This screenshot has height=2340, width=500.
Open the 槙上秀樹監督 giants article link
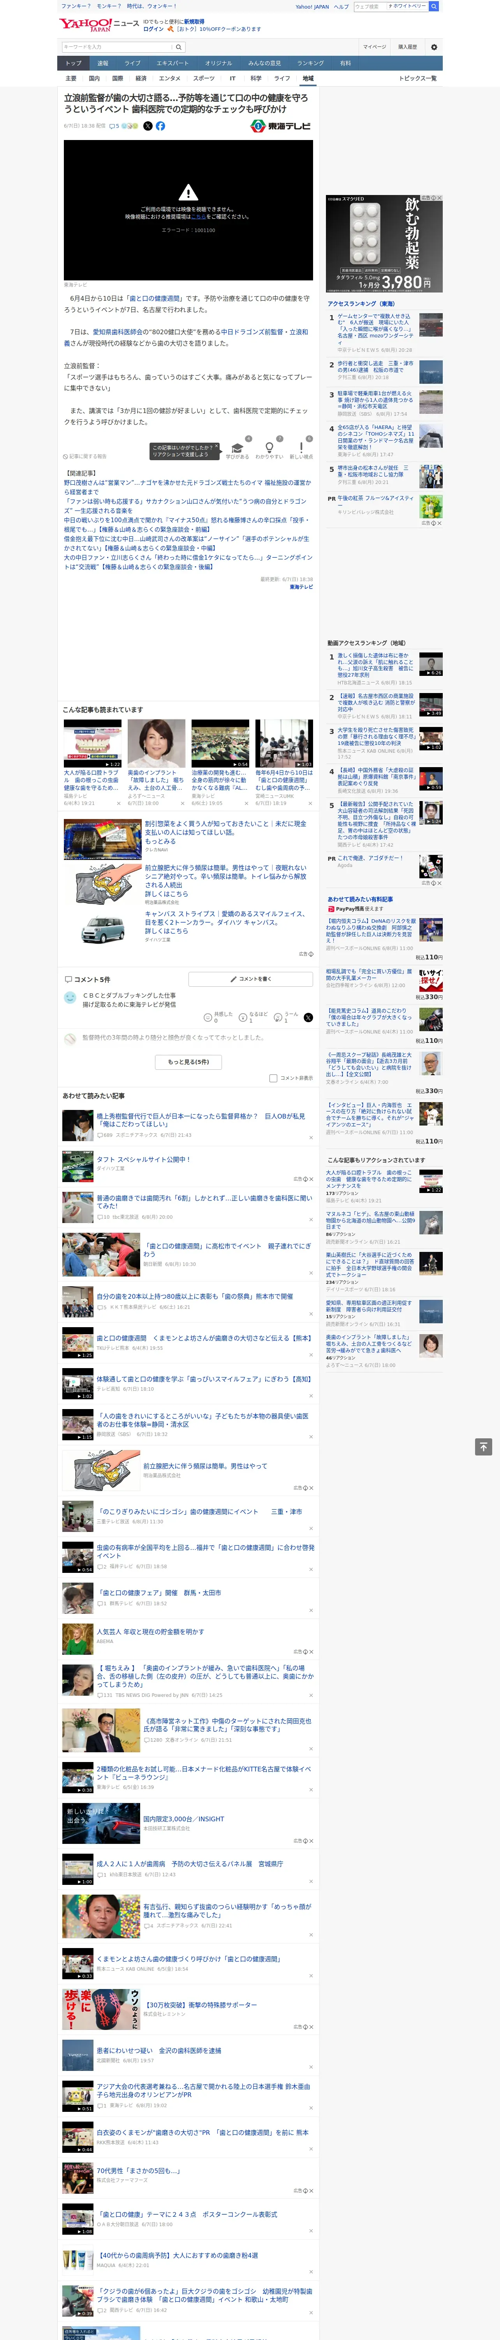coord(201,1120)
